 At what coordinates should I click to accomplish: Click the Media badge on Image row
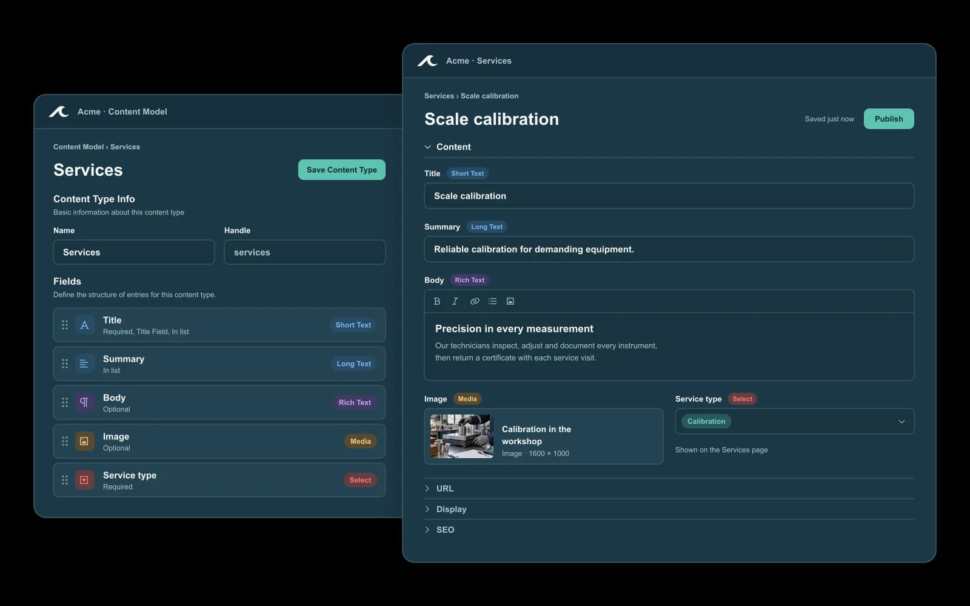point(361,441)
